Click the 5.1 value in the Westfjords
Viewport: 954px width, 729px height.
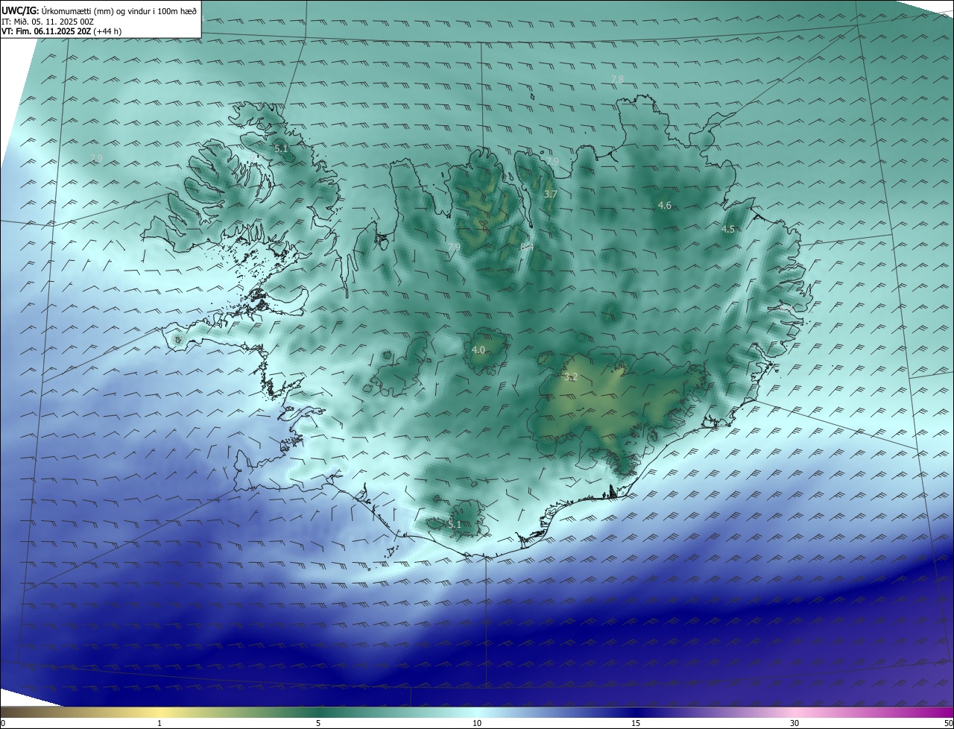point(281,149)
